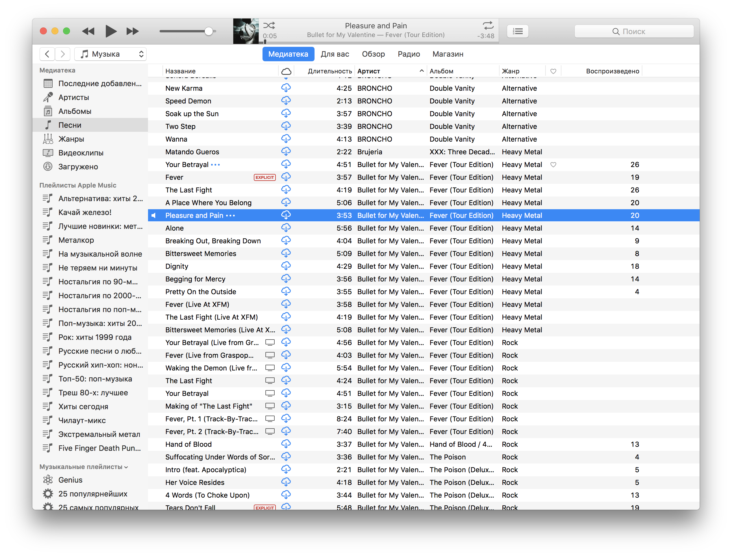732x556 pixels.
Task: Open the Up Next list button
Action: [x=517, y=31]
